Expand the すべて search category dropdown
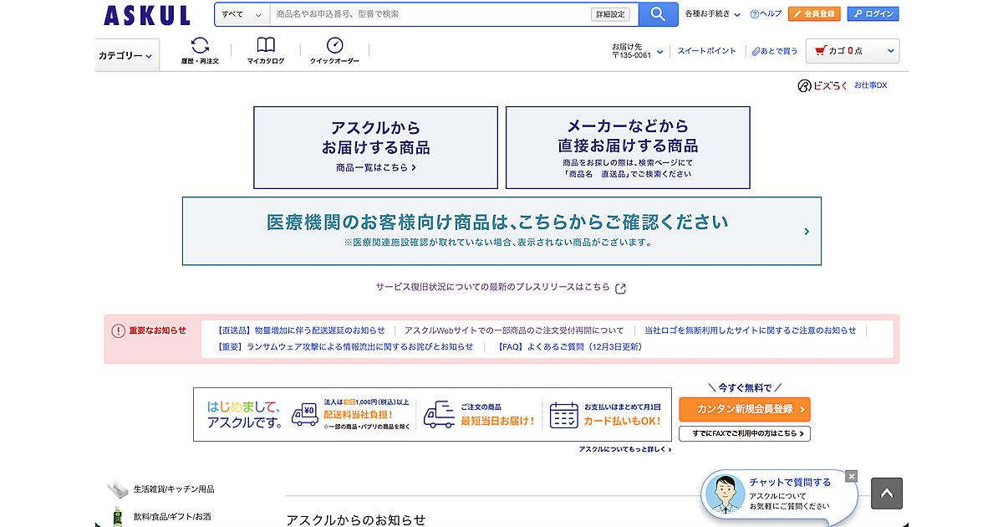The width and height of the screenshot is (1003, 527). (242, 14)
